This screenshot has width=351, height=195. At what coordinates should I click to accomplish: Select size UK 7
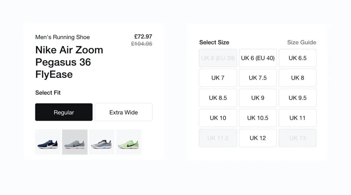click(218, 78)
